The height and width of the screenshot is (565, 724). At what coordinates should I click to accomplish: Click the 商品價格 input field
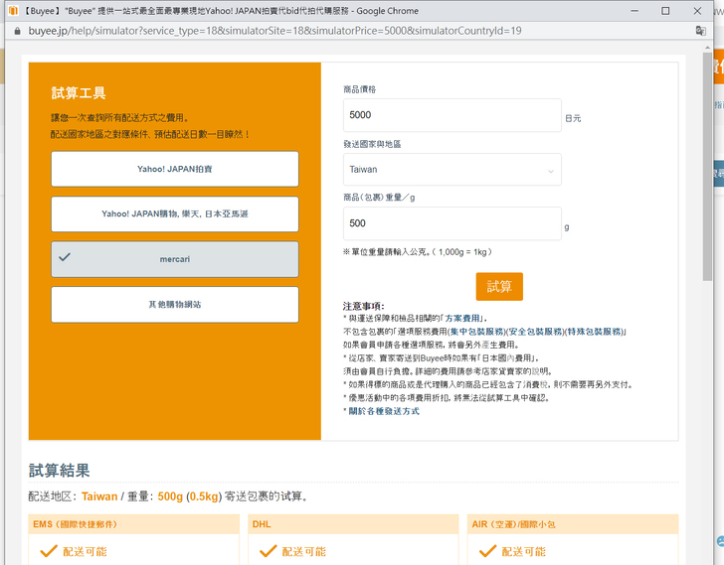452,115
